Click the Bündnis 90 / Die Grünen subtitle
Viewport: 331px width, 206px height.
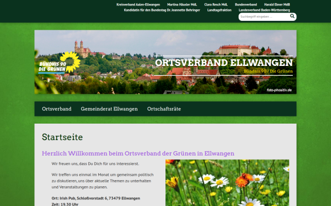pyautogui.click(x=268, y=71)
